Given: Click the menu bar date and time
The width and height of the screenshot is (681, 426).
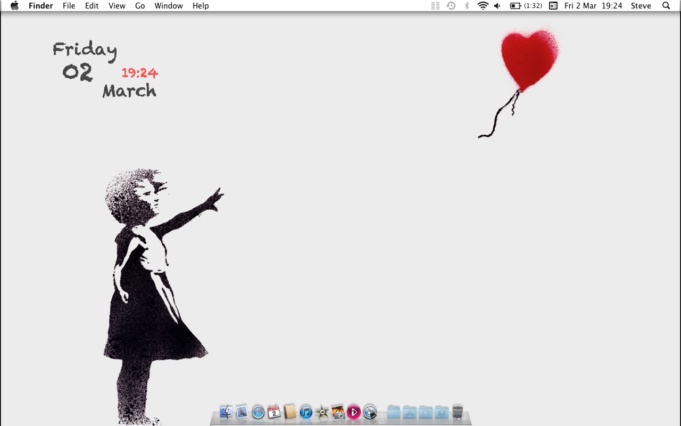Looking at the screenshot, I should 593,6.
